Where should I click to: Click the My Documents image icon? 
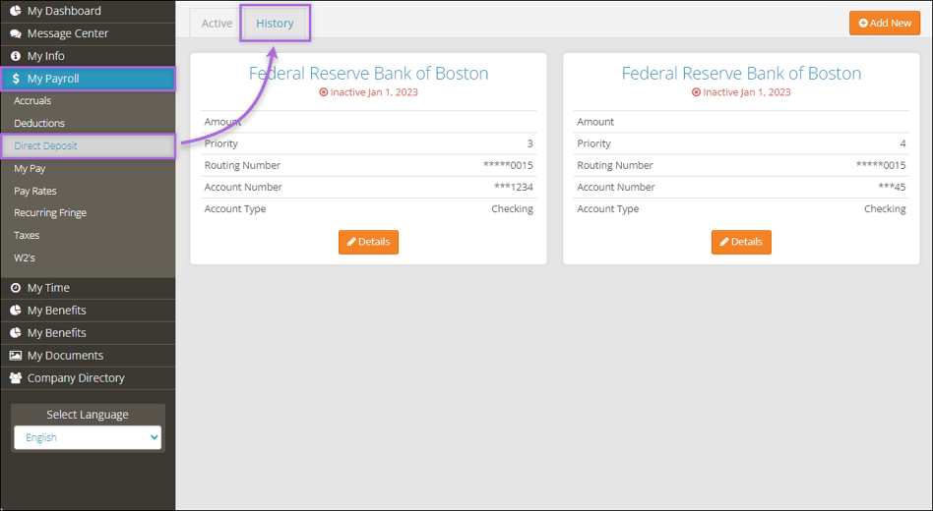click(x=16, y=356)
